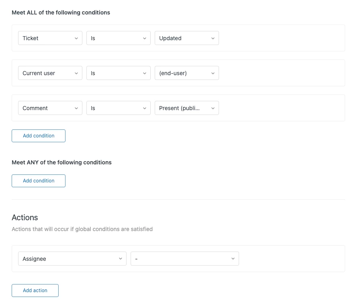Screen dimensions: 358x305
Task: Click the chevron on the Present (public) dropdown
Action: [x=213, y=108]
